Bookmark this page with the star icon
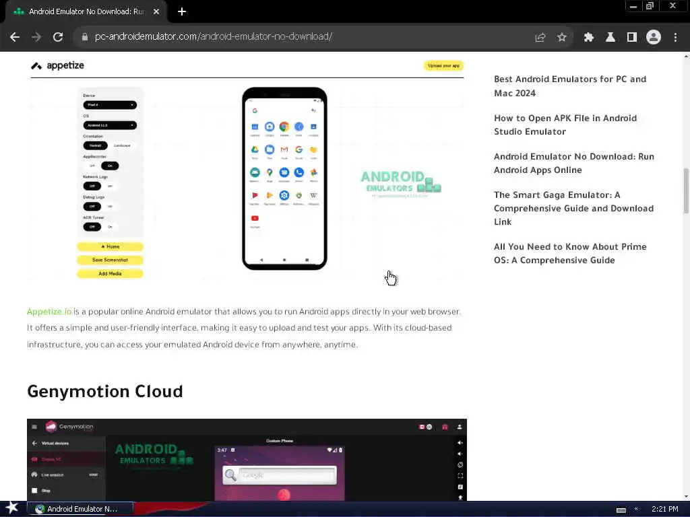Screen dimensions: 690x517 tap(561, 38)
